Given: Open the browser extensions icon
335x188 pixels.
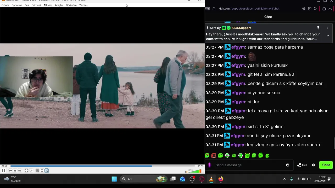Looking at the screenshot, I should pos(324,9).
